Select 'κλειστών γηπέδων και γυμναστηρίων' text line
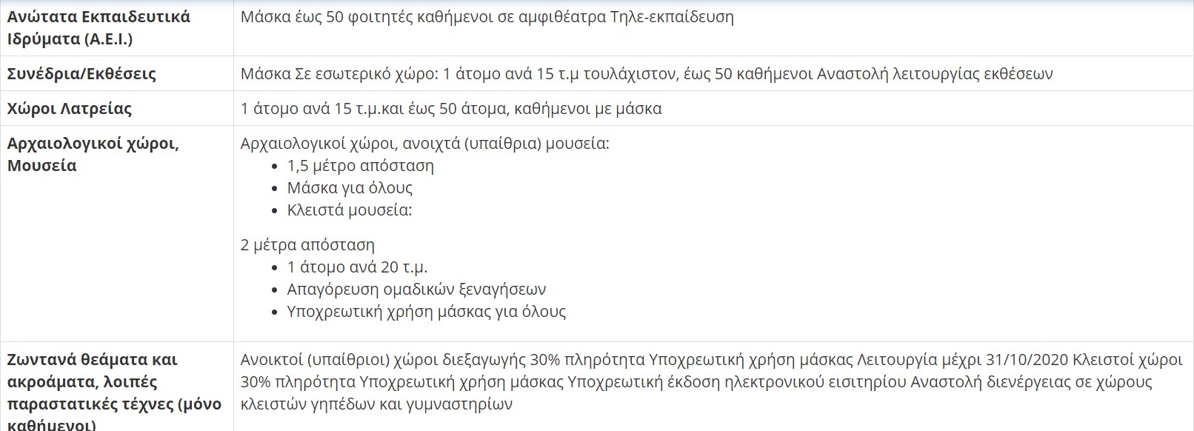1194x431 pixels. point(376,404)
